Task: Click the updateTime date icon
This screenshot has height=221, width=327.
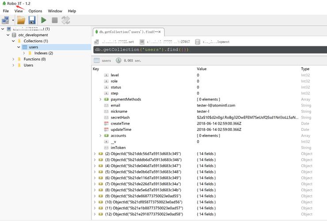Action: (106, 130)
